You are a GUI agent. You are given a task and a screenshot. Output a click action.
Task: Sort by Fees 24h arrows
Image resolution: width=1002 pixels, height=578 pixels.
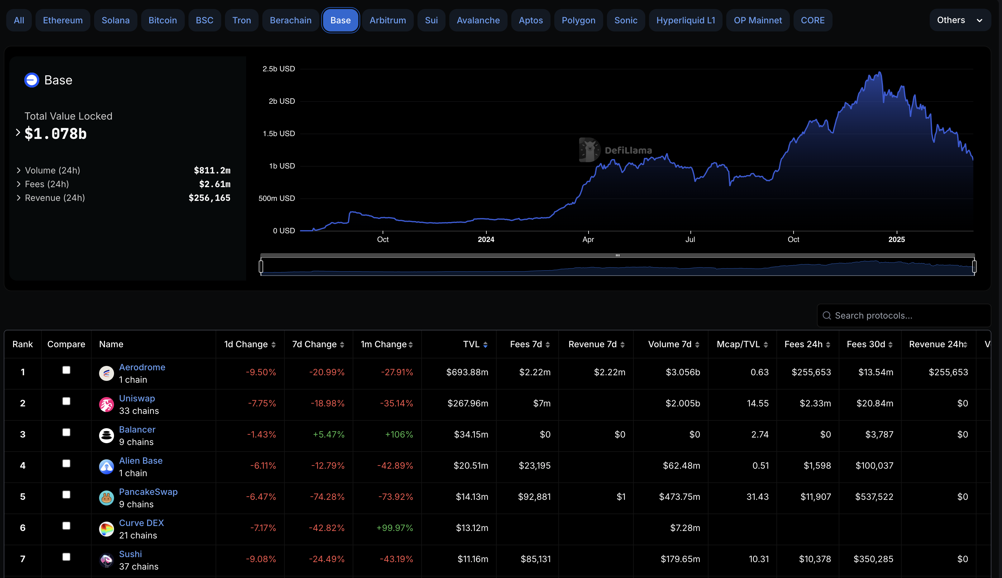[x=828, y=345]
